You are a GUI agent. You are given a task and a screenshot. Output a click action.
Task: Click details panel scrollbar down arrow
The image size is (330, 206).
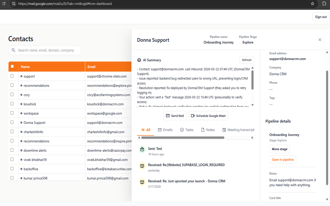(327, 199)
